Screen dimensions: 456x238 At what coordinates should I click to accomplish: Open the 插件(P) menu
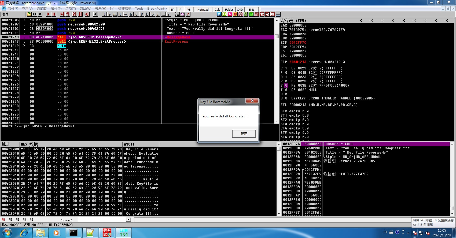pyautogui.click(x=56, y=9)
